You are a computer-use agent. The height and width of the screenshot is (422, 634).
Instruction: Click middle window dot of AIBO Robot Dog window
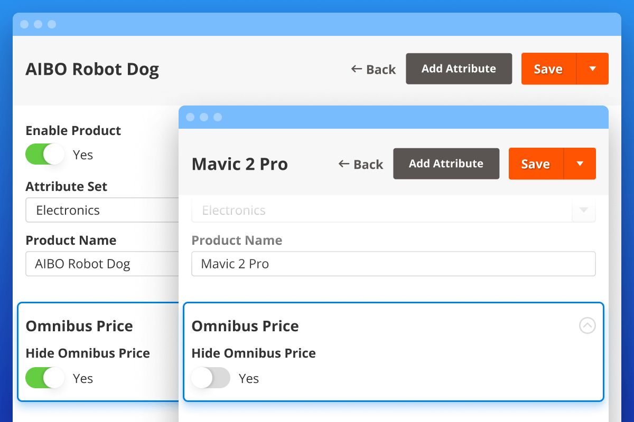(38, 24)
